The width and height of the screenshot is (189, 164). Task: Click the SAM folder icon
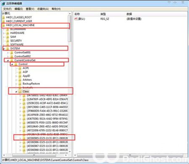tap(8, 37)
